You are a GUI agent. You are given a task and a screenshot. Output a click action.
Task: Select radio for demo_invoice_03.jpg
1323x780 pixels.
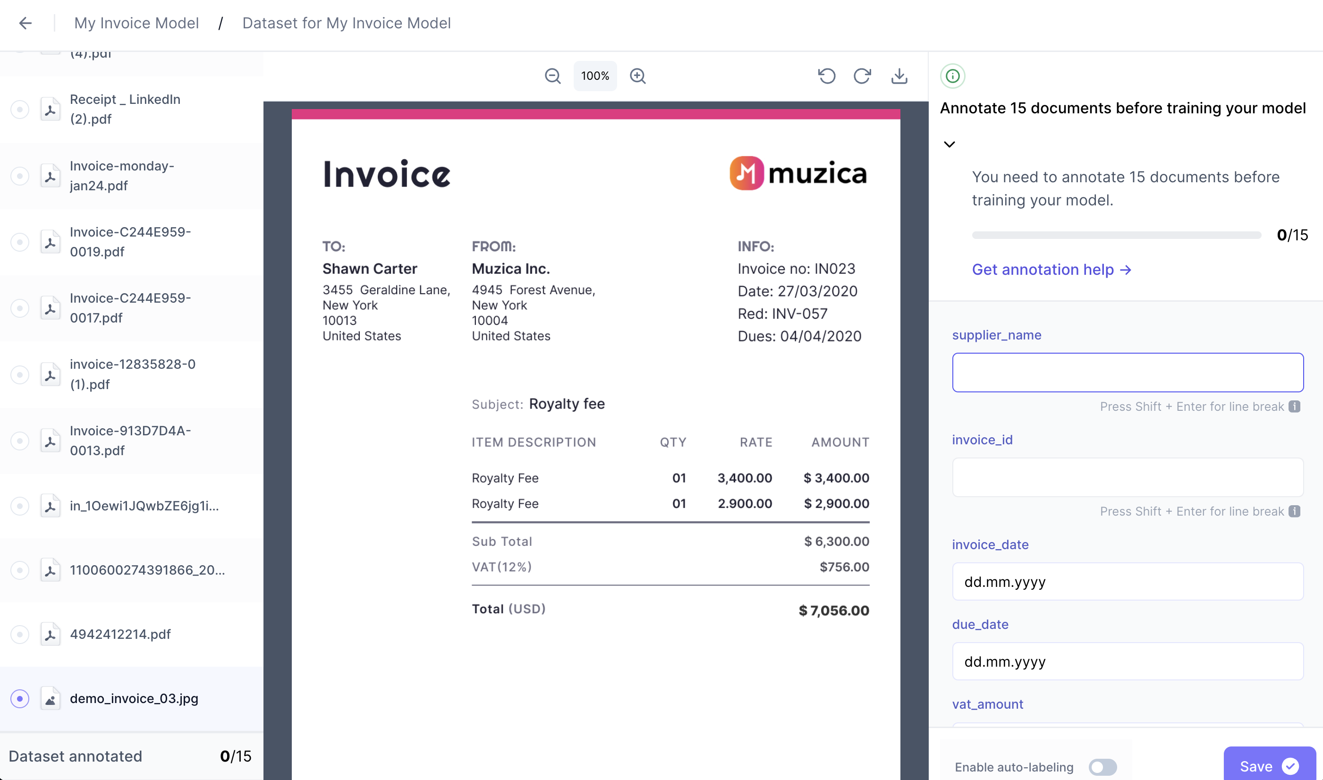pos(20,698)
